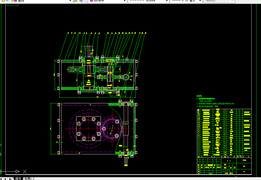Click the magenta layer color swatch beside 虚线
The width and height of the screenshot is (261, 180).
tap(16, 1)
